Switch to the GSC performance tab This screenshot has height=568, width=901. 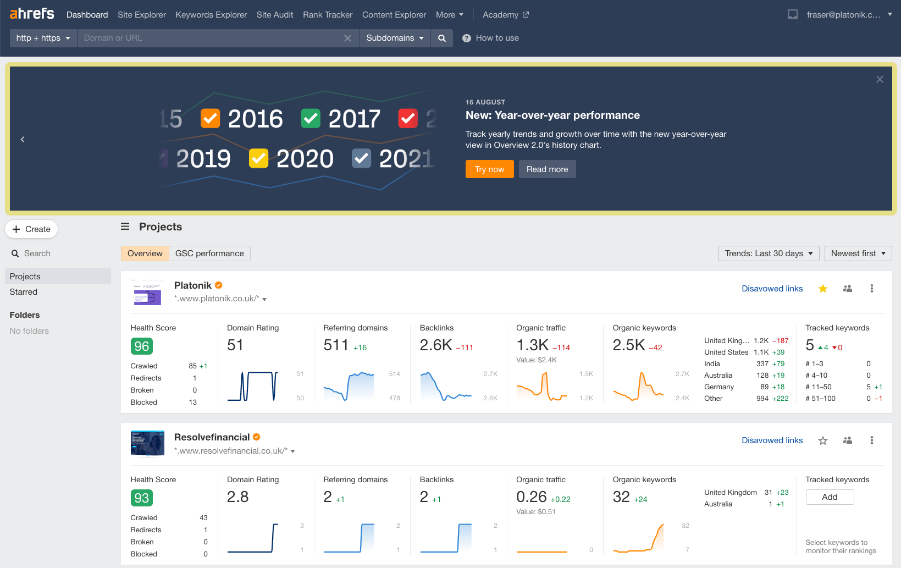click(209, 253)
